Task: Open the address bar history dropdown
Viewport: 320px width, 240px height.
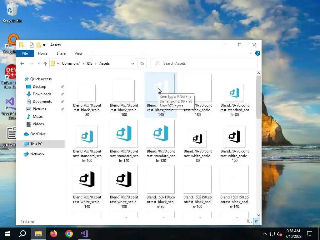Action: [x=132, y=63]
